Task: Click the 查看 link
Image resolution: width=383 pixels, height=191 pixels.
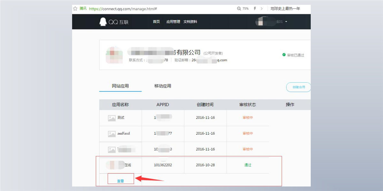Action: click(x=120, y=181)
